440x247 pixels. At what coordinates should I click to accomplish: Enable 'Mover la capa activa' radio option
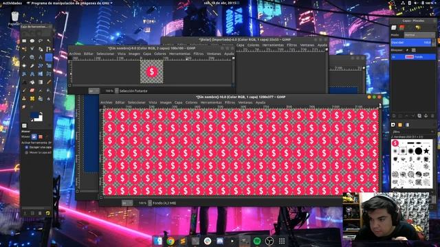[27, 152]
